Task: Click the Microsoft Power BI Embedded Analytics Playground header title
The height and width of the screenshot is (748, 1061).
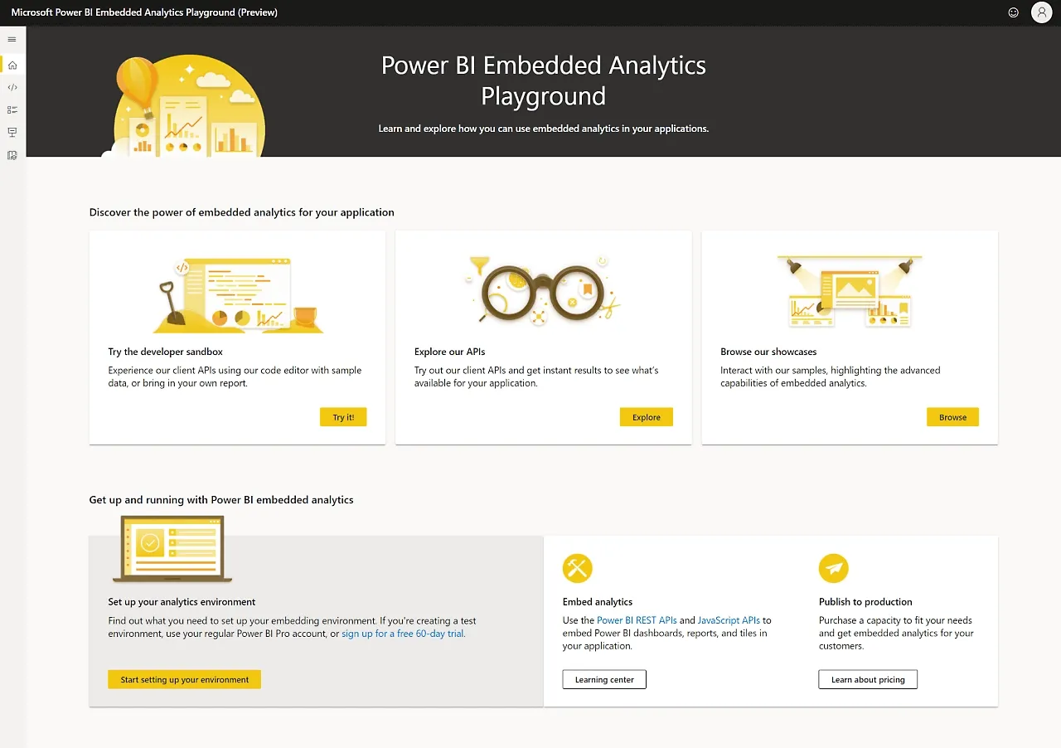Action: click(144, 12)
